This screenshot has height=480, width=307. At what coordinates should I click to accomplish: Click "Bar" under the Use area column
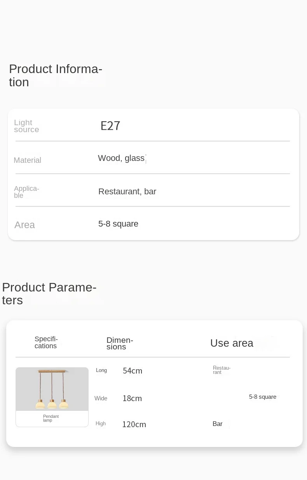click(218, 424)
